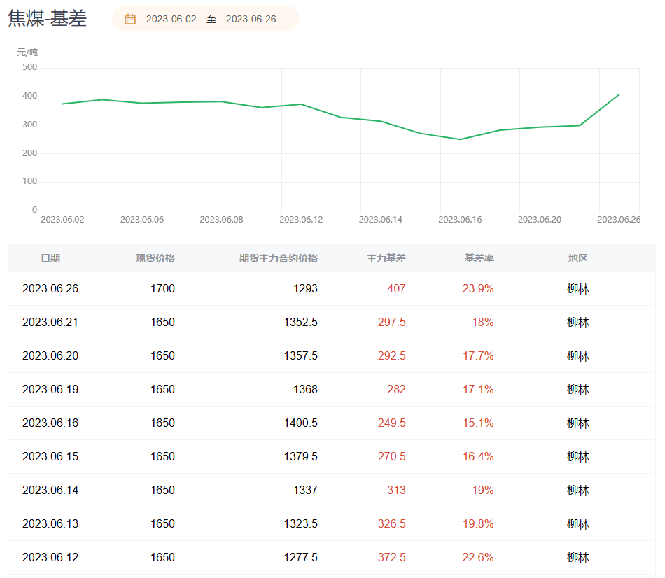Click basis value 292.5

[392, 355]
